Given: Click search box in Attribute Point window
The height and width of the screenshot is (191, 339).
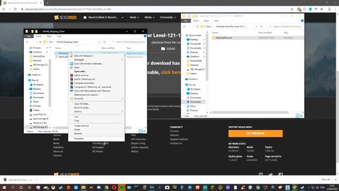Looking at the screenshot, I should click(x=286, y=27).
